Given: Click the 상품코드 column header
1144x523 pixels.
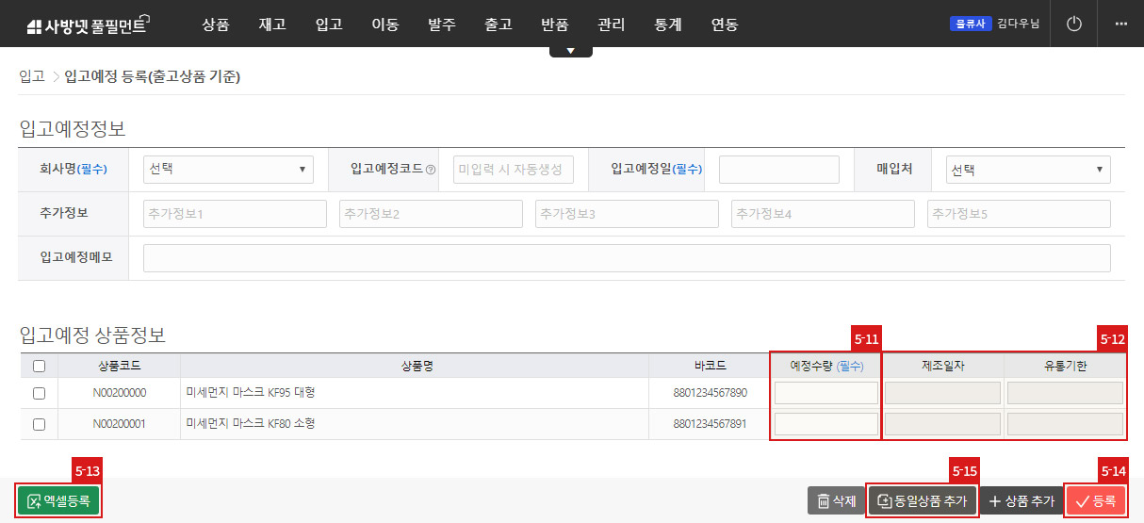Looking at the screenshot, I should 120,366.
